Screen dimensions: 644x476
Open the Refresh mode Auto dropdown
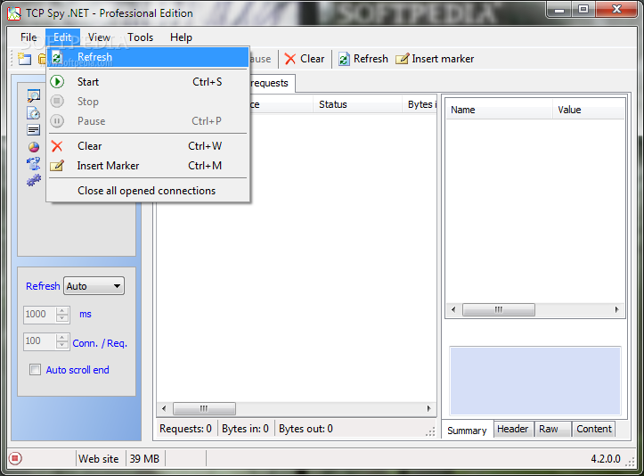click(x=94, y=286)
